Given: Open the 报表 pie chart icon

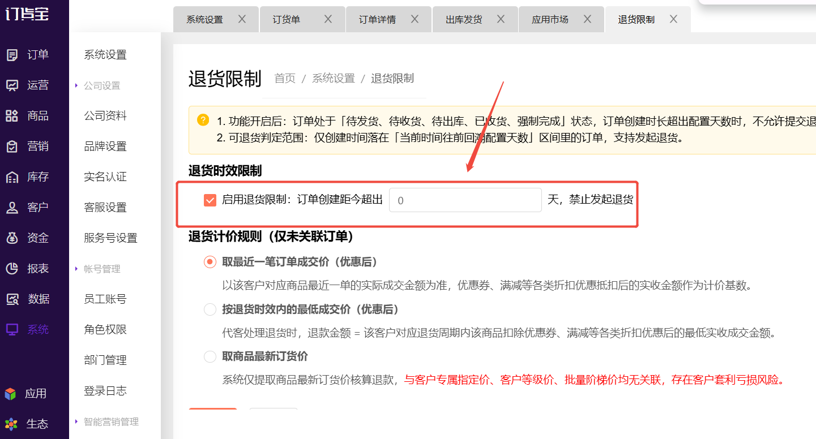Looking at the screenshot, I should (x=12, y=269).
